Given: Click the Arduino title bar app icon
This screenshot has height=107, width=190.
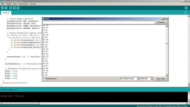Looking at the screenshot, I should 1,1.
